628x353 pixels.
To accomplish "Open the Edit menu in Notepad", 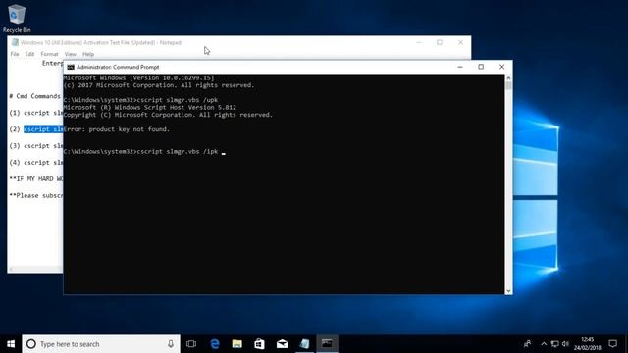I will (29, 54).
